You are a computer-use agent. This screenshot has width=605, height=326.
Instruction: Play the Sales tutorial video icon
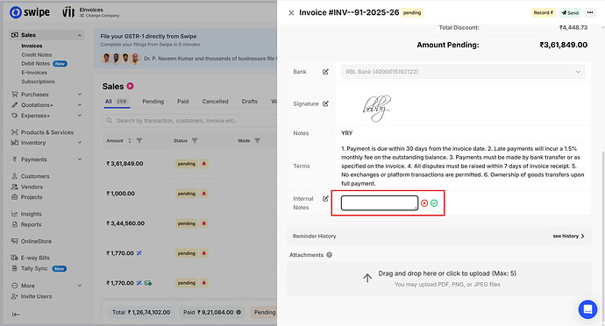pyautogui.click(x=131, y=86)
